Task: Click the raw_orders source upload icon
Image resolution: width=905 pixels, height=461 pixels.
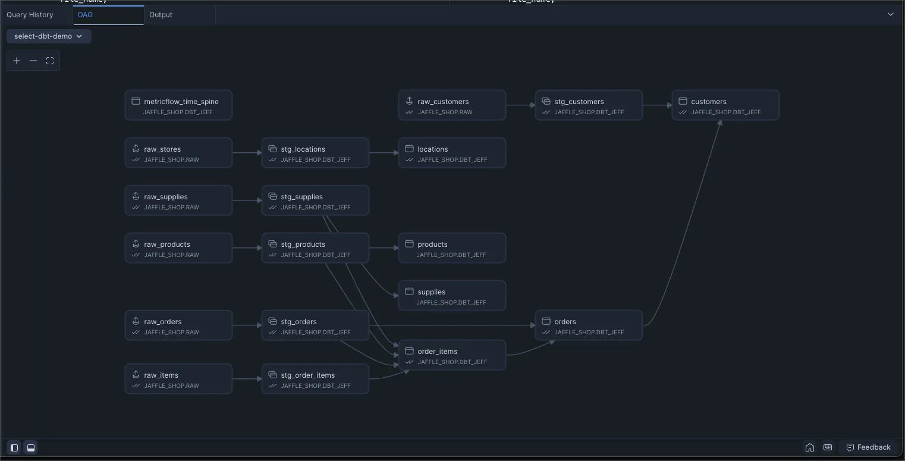Action: tap(136, 321)
